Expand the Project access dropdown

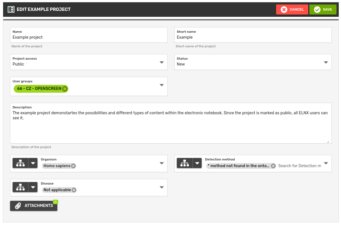pyautogui.click(x=162, y=62)
